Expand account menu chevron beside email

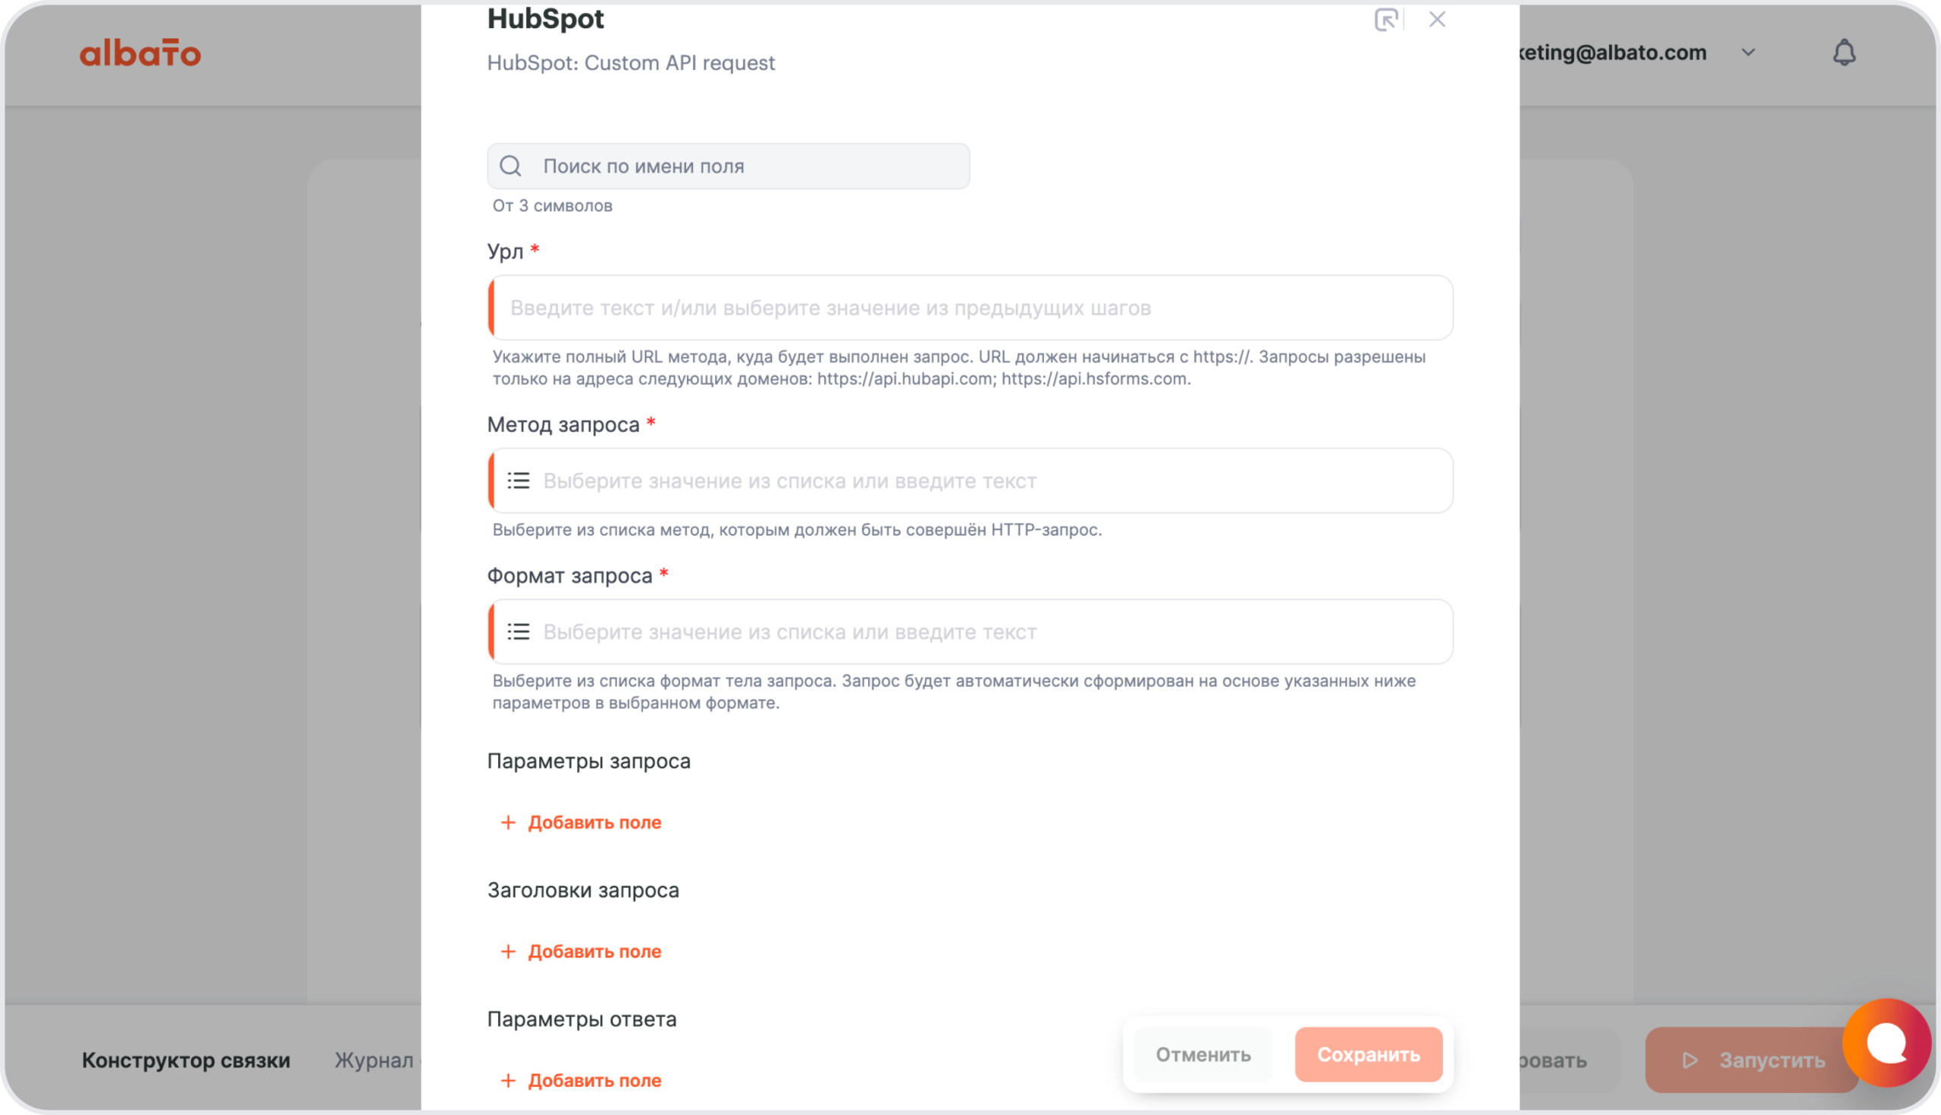1748,53
